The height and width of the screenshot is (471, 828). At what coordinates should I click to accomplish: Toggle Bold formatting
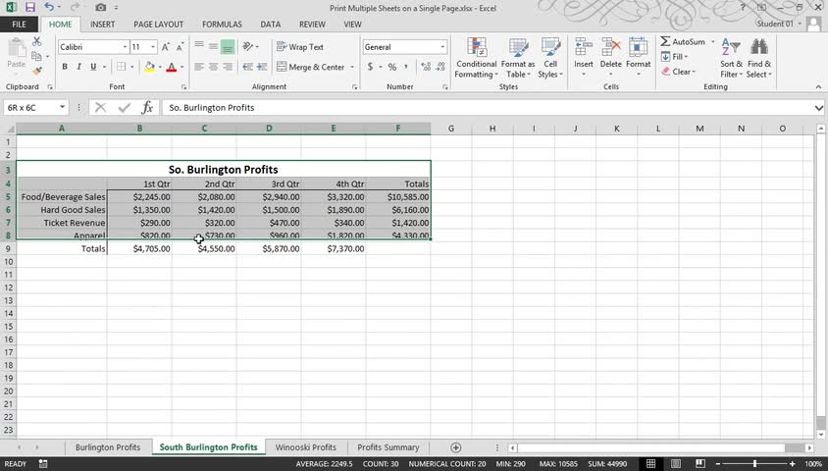(x=65, y=67)
